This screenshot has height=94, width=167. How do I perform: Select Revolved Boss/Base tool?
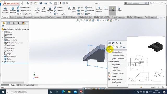pos(13,10)
